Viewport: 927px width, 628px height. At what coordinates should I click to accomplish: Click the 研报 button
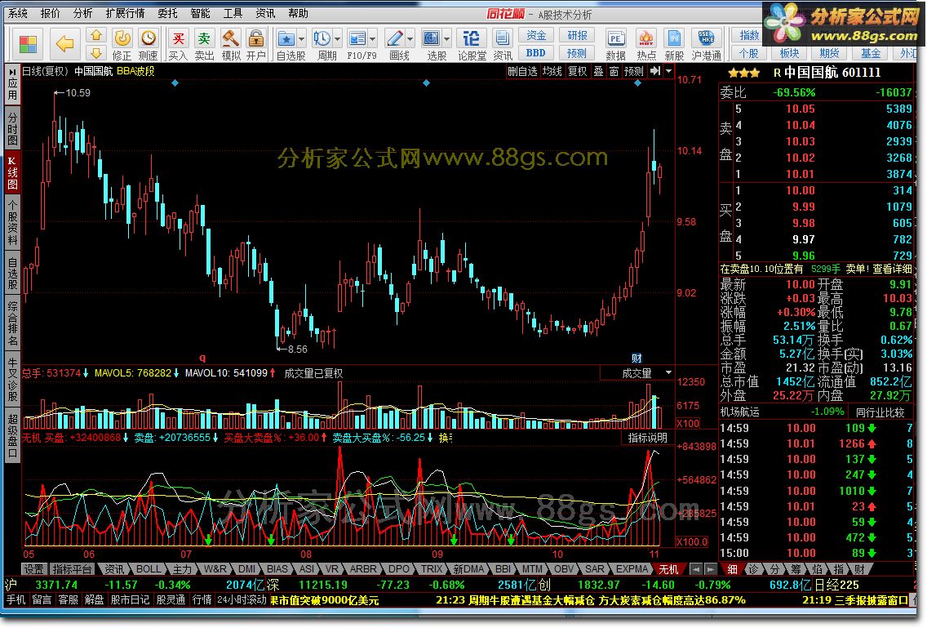577,35
